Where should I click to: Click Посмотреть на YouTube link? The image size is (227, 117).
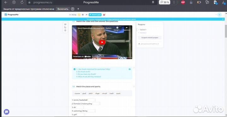[82, 56]
